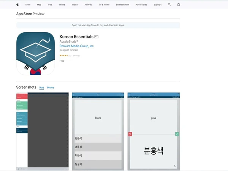Open the Store menu
This screenshot has height=171, width=228.
(28, 5)
